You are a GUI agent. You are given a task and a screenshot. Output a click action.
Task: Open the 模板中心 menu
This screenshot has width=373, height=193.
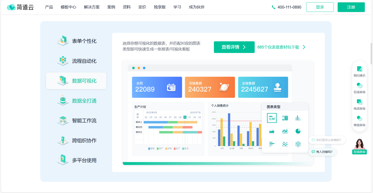pos(68,7)
